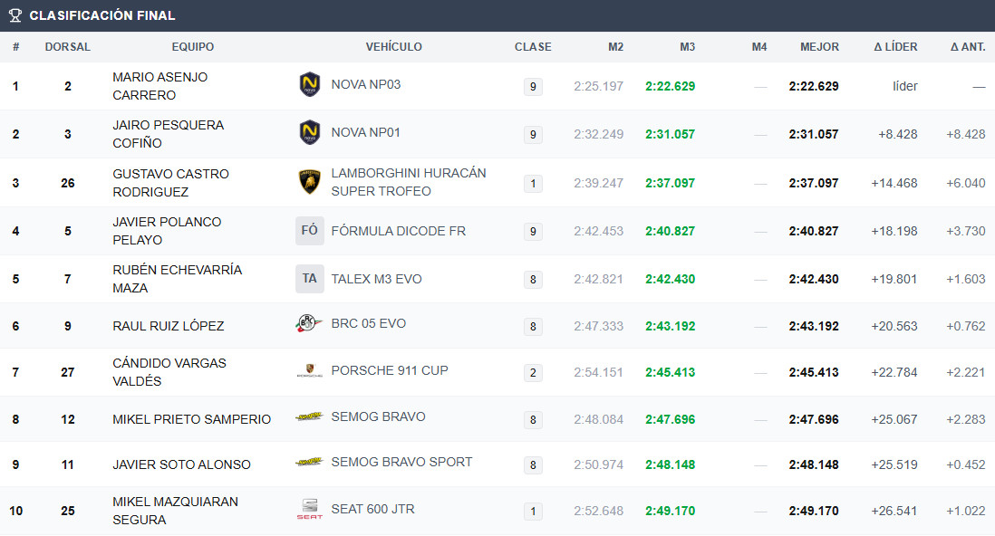
Task: Click the Nova logo for NOVA NP03
Action: (310, 84)
